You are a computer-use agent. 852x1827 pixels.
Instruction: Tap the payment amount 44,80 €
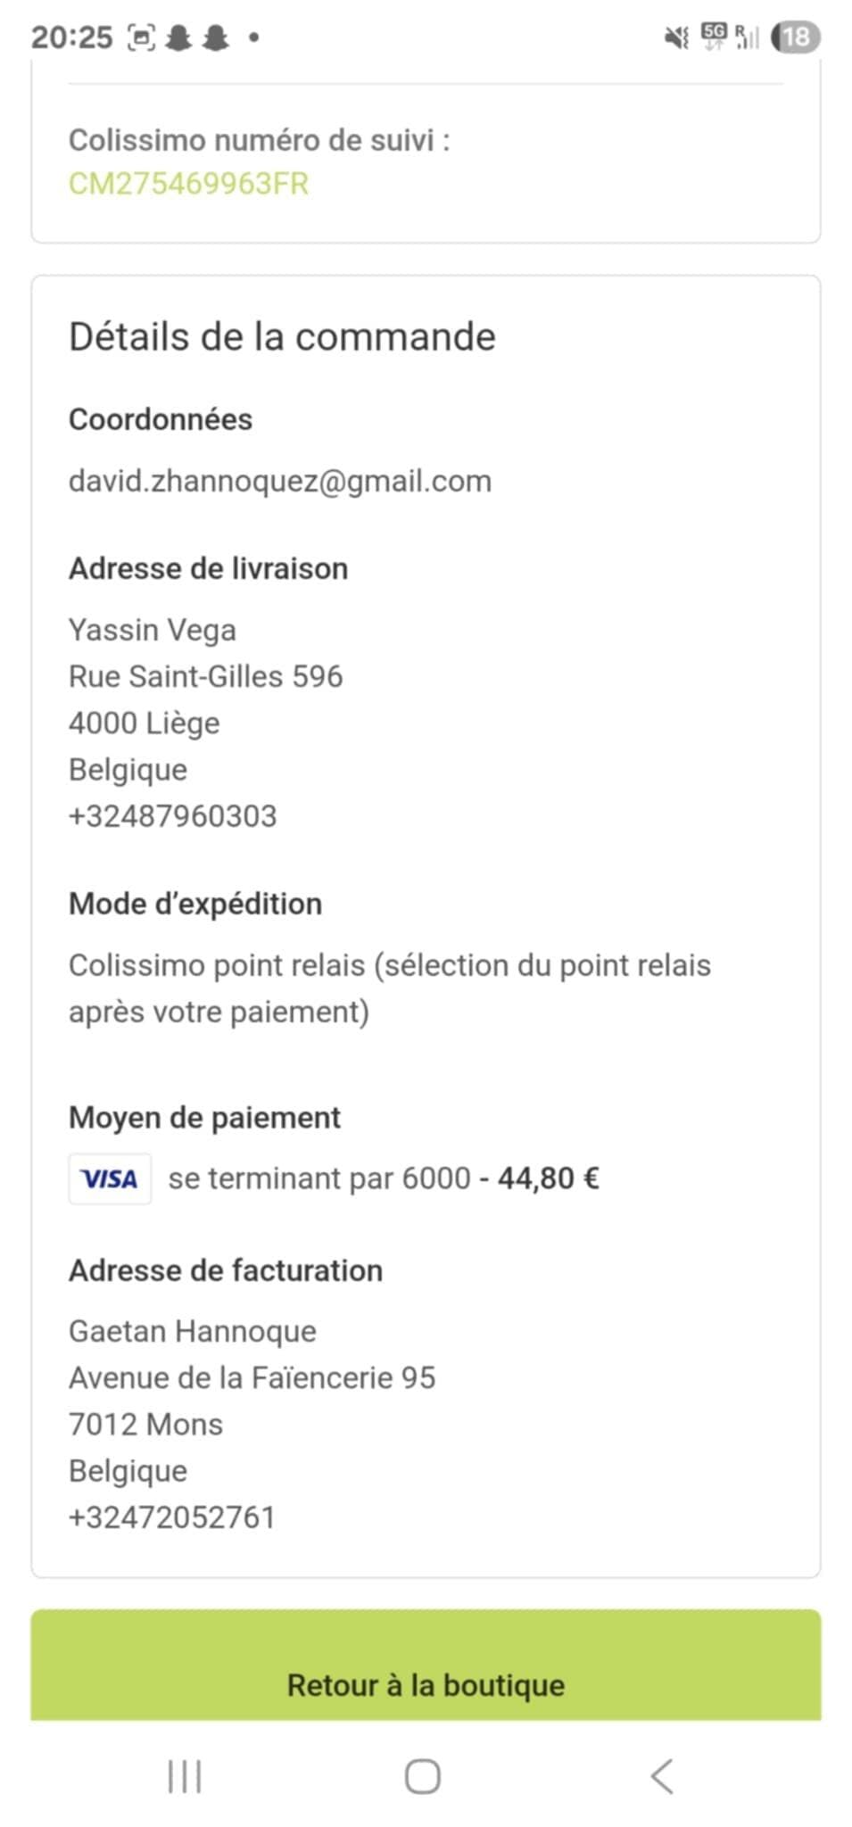tap(548, 1178)
